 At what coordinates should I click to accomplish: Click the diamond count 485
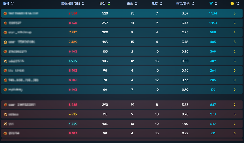(213, 42)
